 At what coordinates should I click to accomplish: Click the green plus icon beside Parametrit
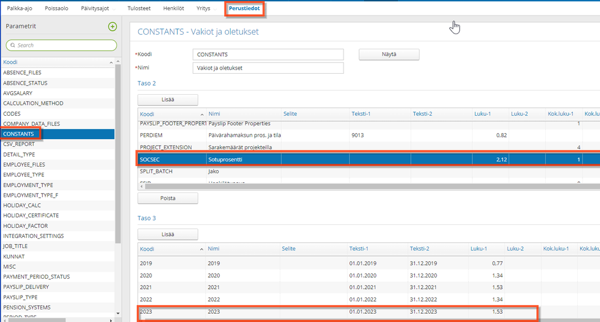112,26
